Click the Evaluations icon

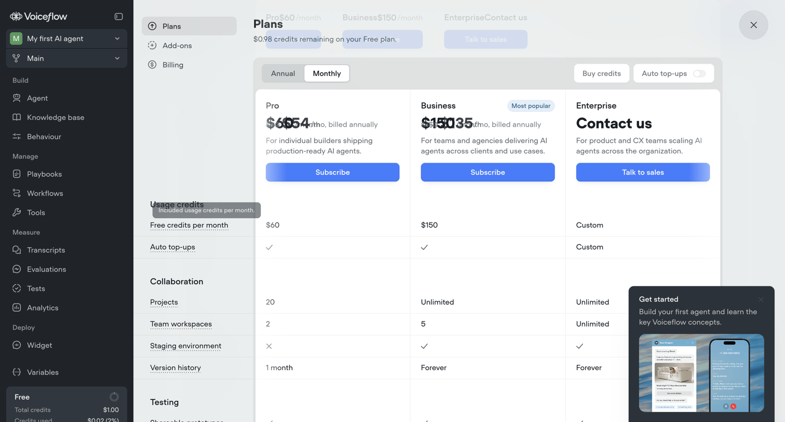tap(17, 269)
